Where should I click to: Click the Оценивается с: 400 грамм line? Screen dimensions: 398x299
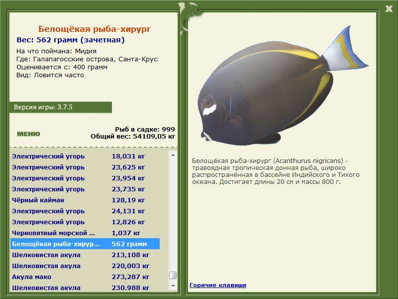click(62, 67)
